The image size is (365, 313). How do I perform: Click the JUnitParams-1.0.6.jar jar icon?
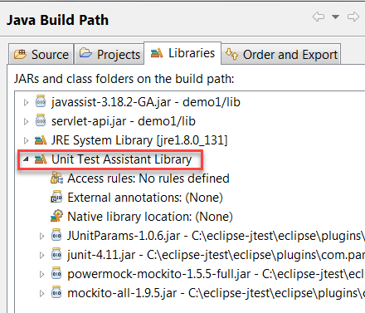click(x=56, y=235)
